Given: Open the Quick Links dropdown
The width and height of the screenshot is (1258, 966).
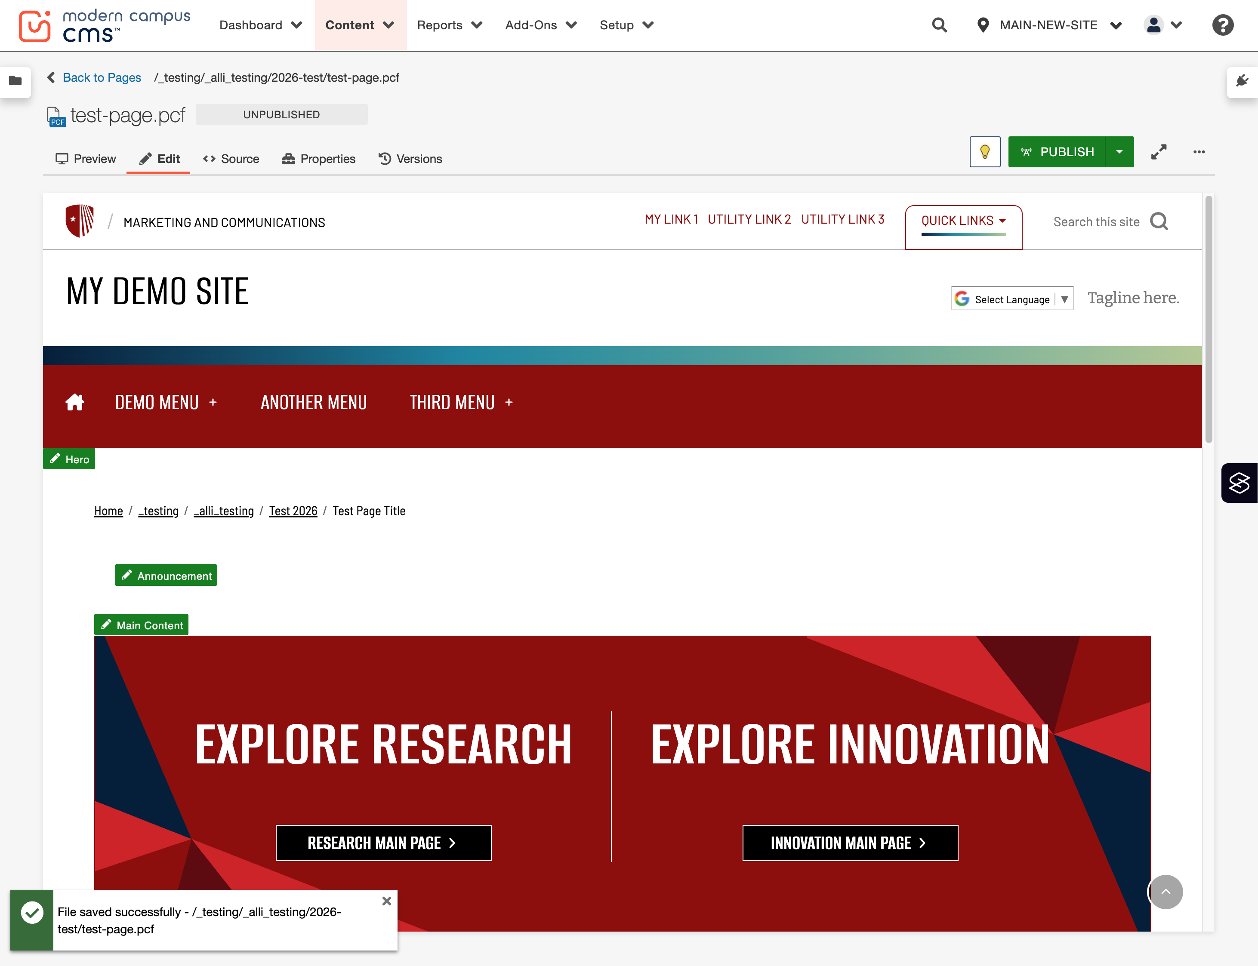Looking at the screenshot, I should coord(963,221).
